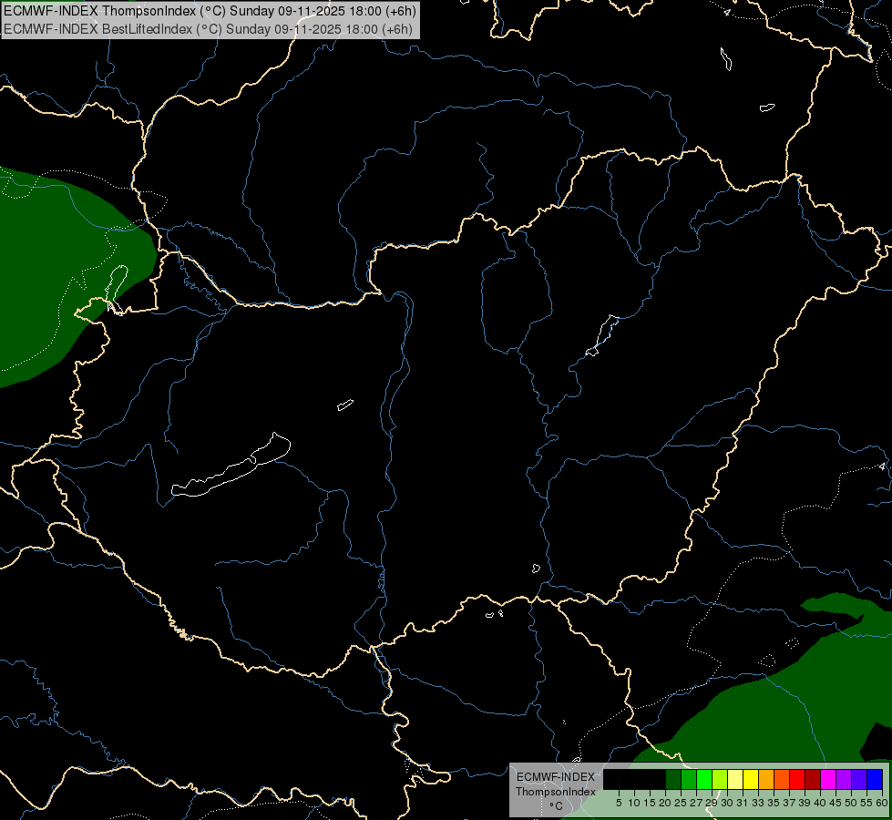Click the large Lake Balaton outline
The height and width of the screenshot is (820, 892).
pyautogui.click(x=231, y=466)
